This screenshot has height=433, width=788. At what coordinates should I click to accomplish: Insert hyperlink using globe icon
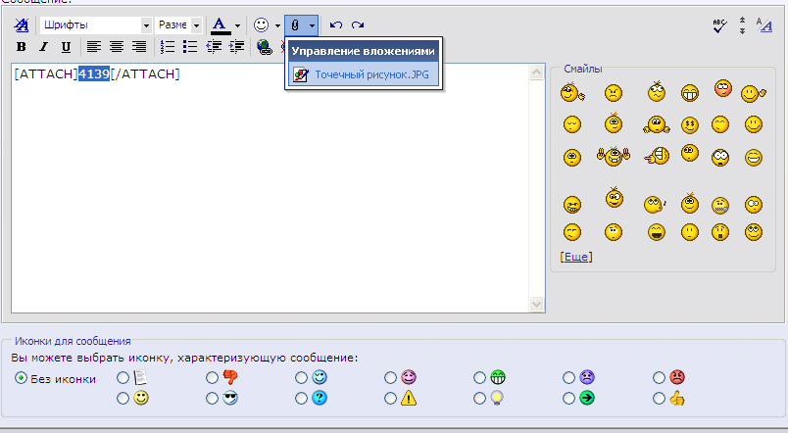click(x=264, y=46)
